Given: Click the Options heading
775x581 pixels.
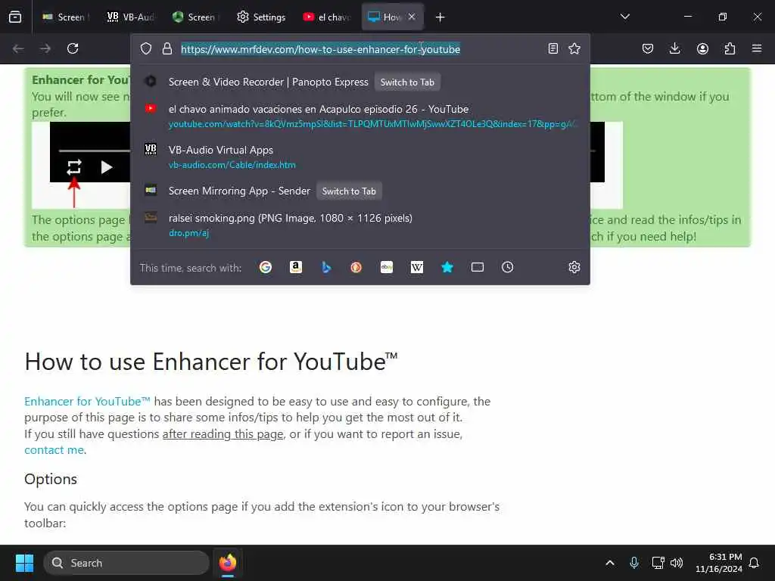Looking at the screenshot, I should pos(51,479).
